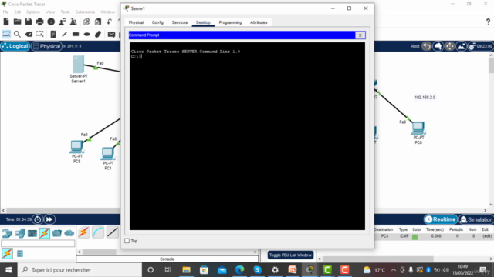Select the Draw Freeform tool
The image size is (494, 277).
click(x=98, y=34)
